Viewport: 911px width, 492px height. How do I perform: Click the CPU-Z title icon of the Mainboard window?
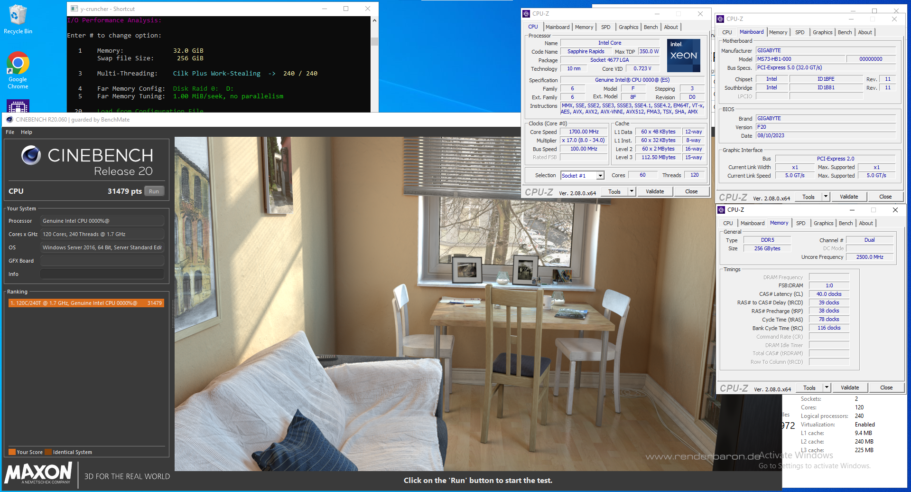(x=720, y=19)
